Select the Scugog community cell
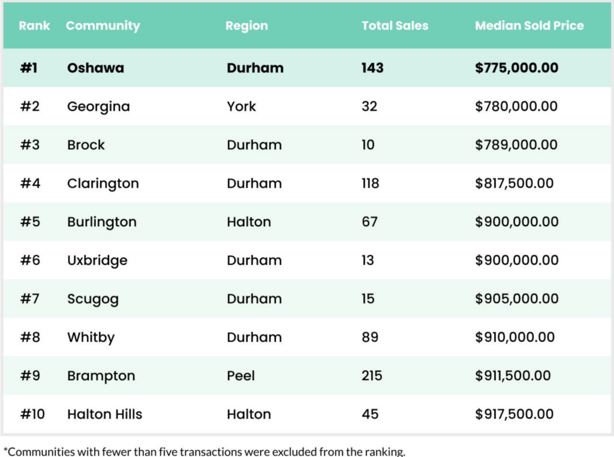614x457 pixels. pos(92,299)
